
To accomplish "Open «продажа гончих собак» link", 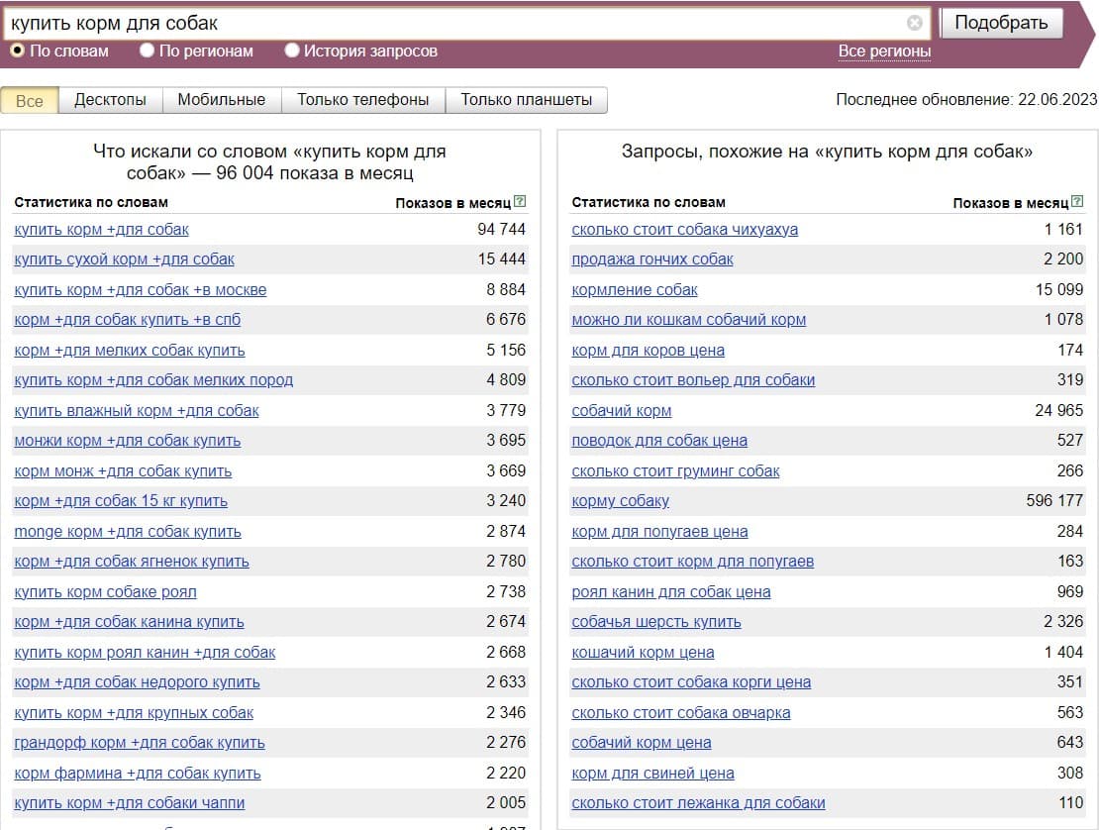I will (652, 259).
